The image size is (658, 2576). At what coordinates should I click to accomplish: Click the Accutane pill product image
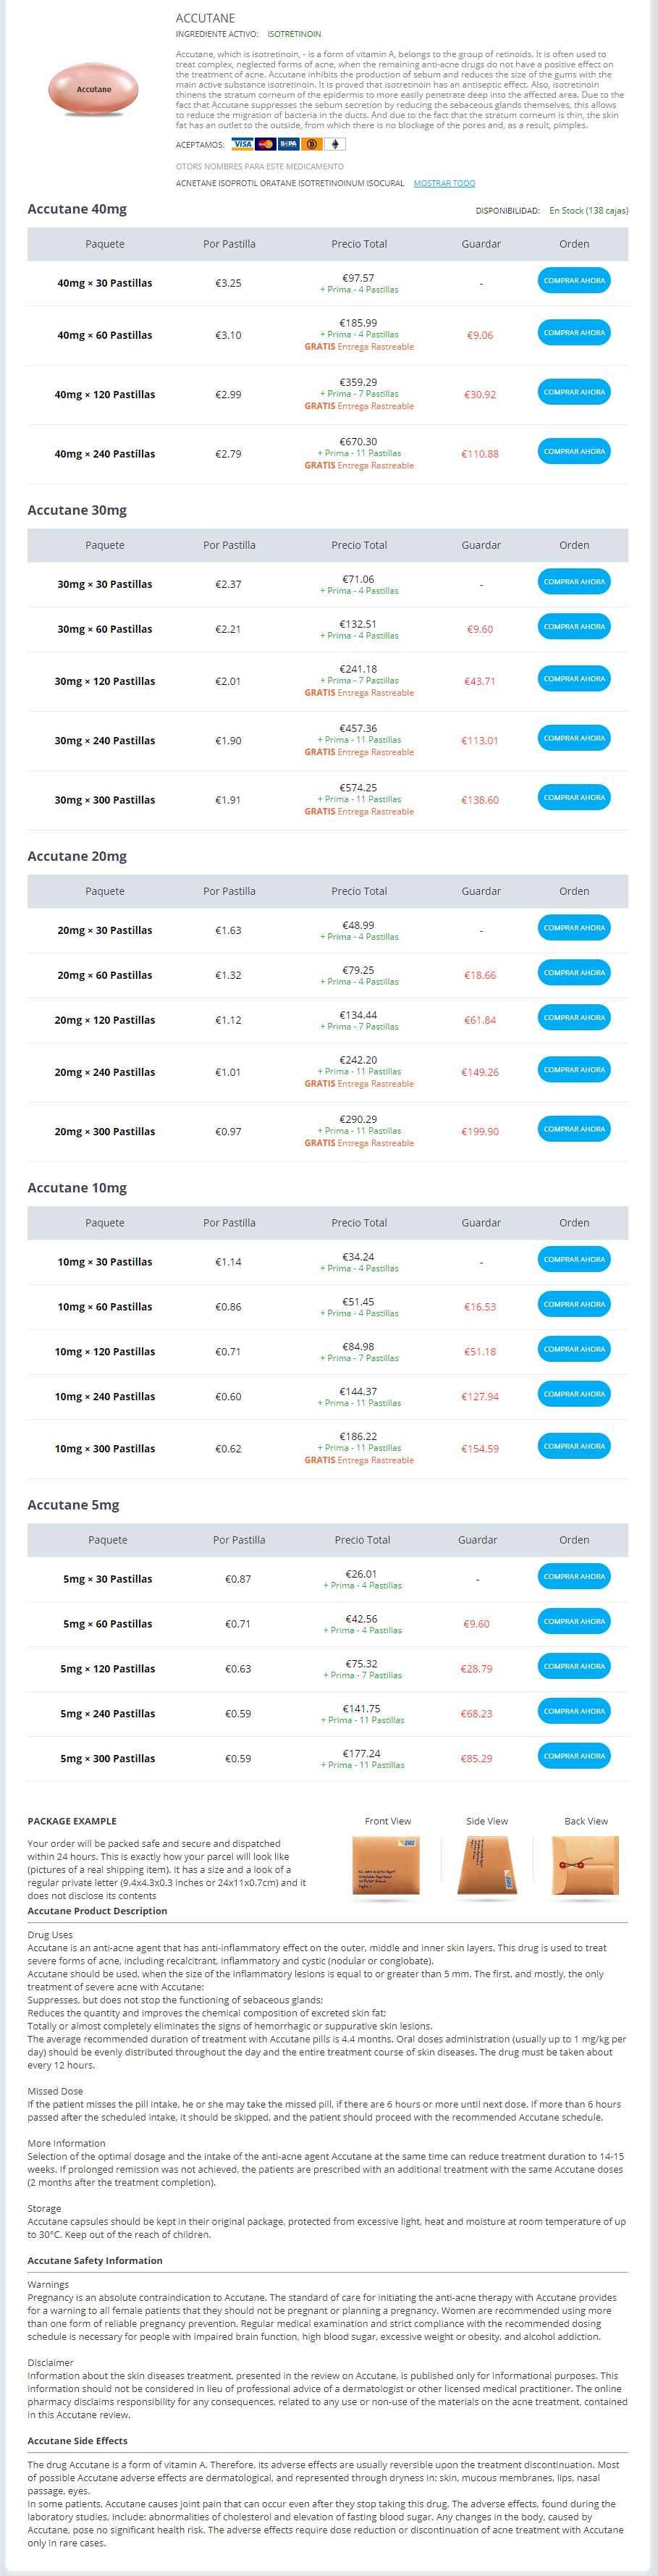94,89
